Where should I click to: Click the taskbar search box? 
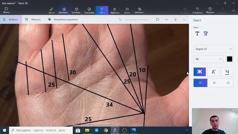pyautogui.click(x=41, y=130)
